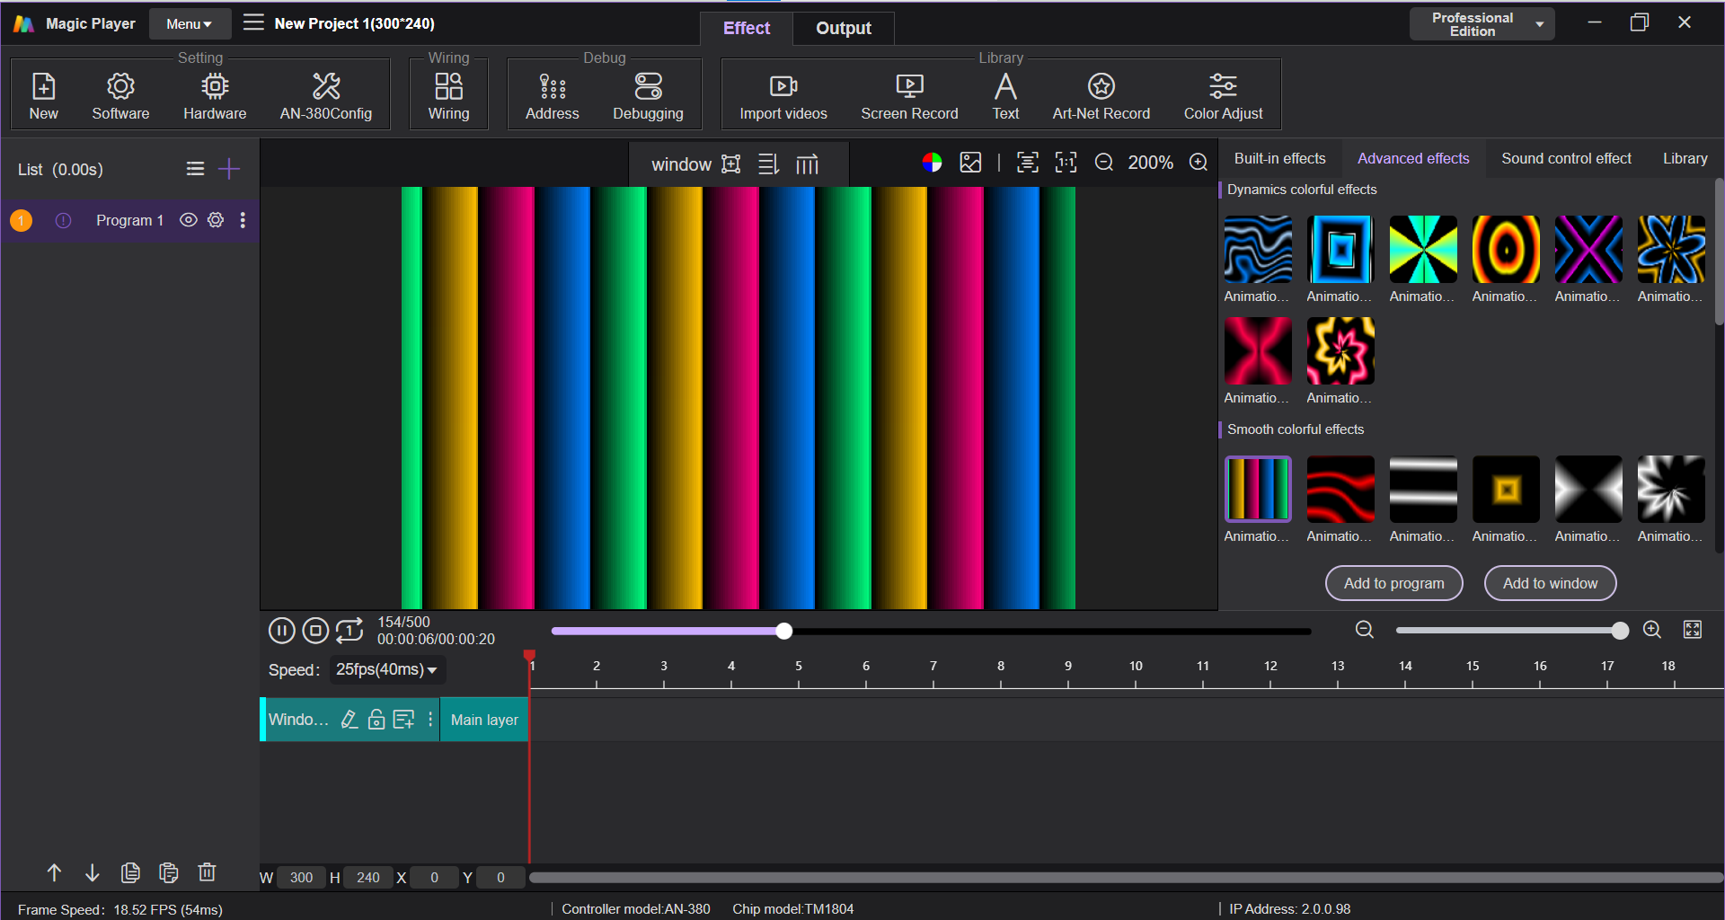Click the RGB color circle icon
1725x920 pixels.
coord(932,163)
